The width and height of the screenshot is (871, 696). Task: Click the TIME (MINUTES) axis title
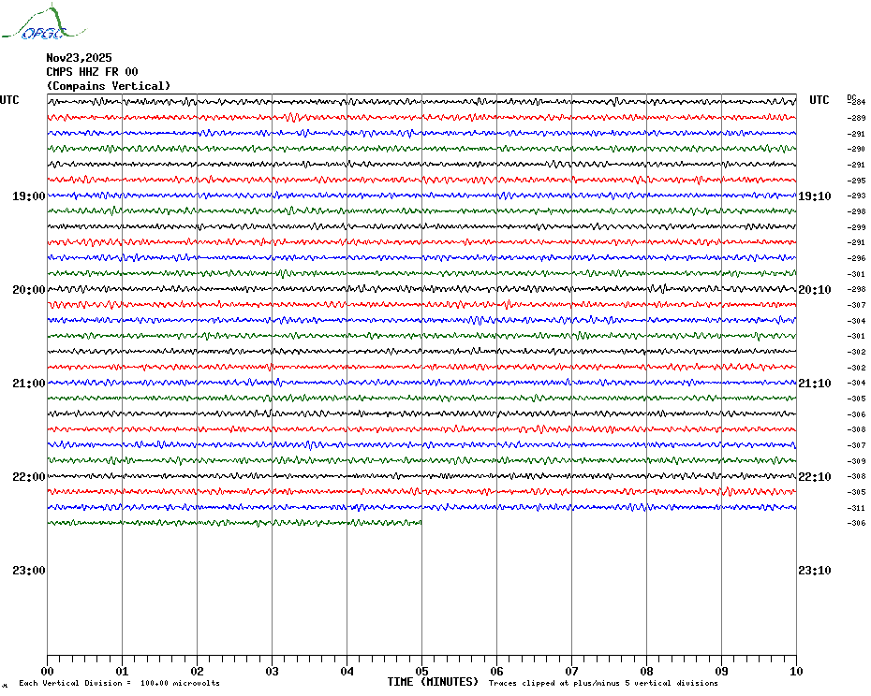coord(433,682)
